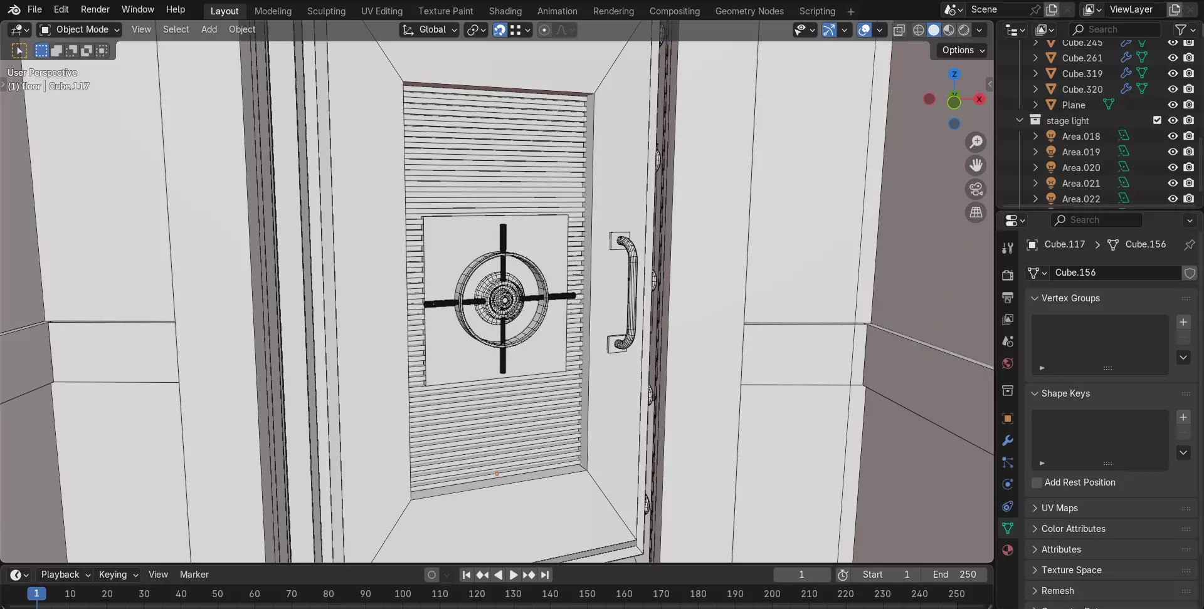The image size is (1204, 609).
Task: Open the Material properties tab icon
Action: click(x=1008, y=550)
